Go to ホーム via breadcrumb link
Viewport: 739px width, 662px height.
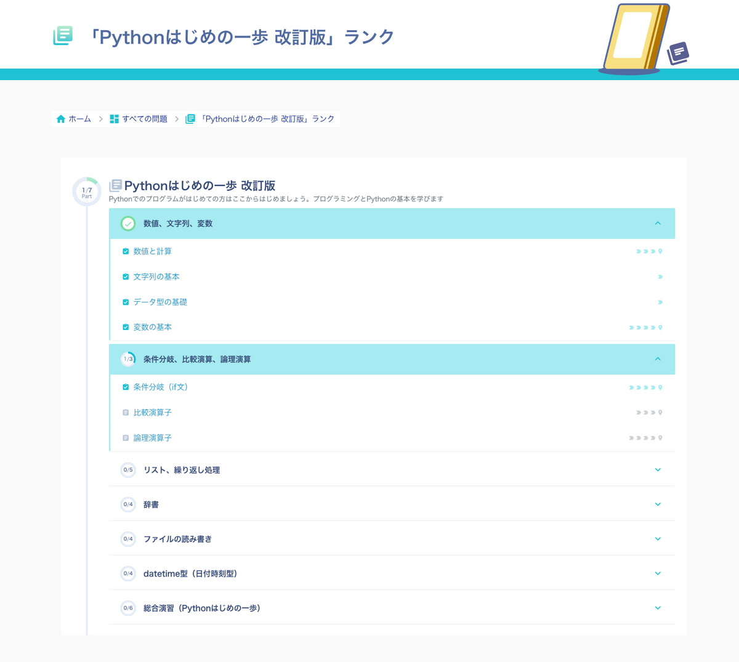(79, 119)
